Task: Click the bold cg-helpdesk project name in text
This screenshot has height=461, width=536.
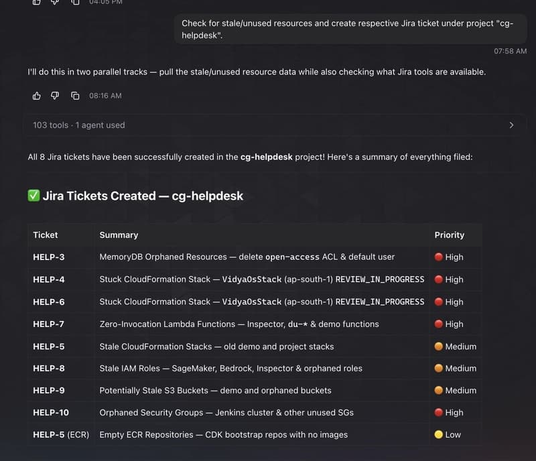Action: [x=266, y=157]
